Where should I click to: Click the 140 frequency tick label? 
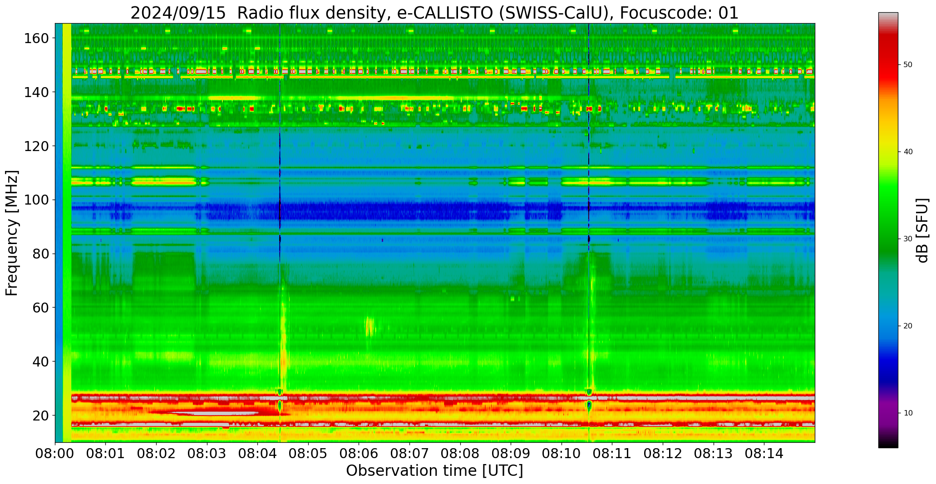(x=37, y=92)
